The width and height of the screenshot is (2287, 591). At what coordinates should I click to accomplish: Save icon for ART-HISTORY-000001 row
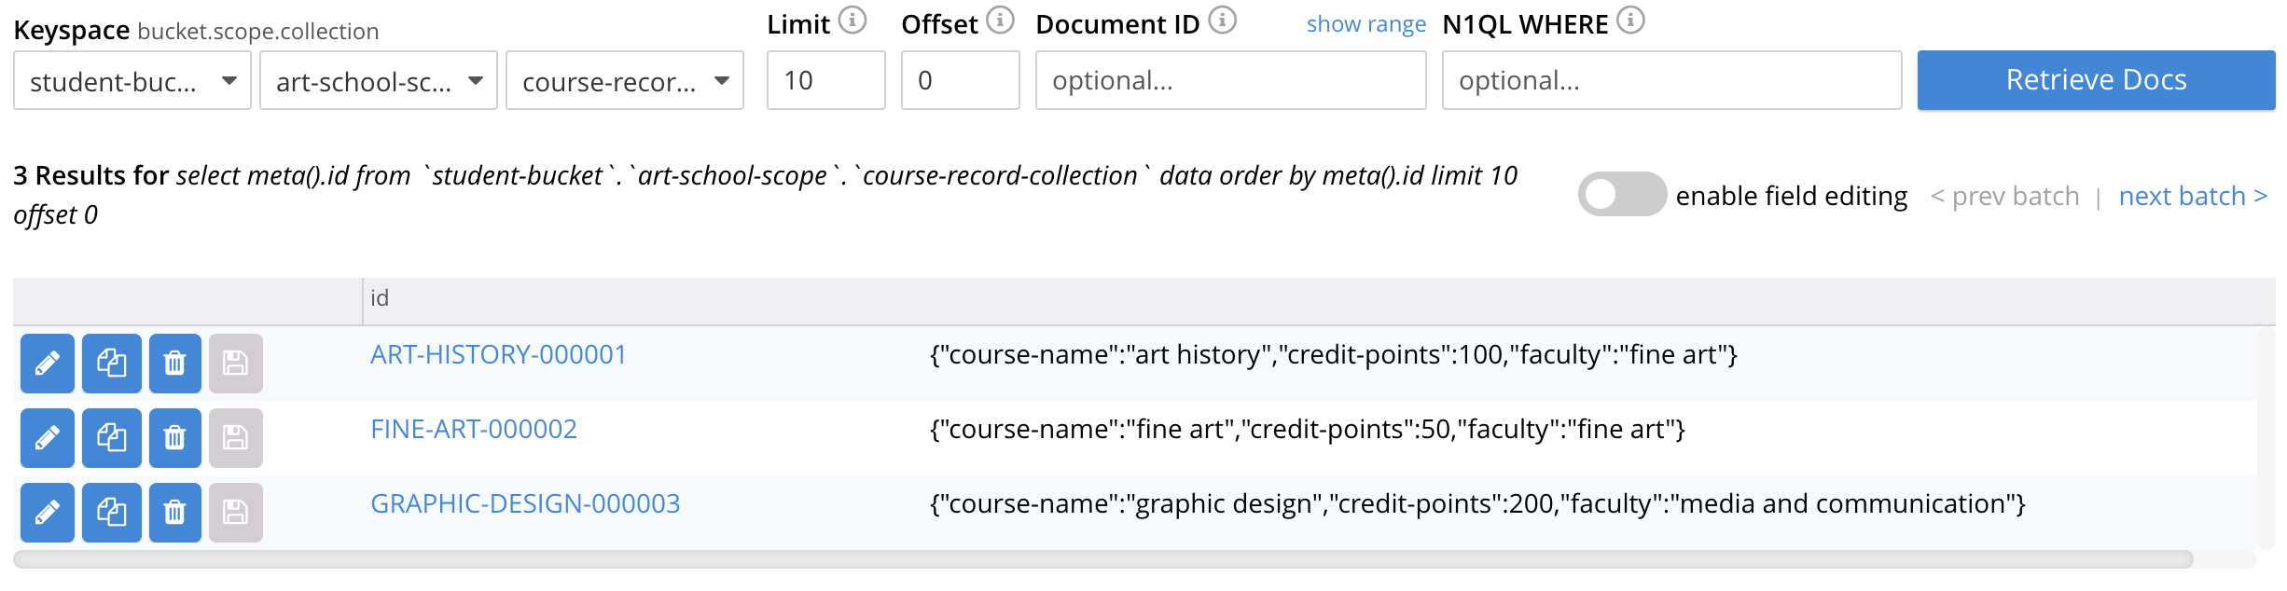[236, 364]
